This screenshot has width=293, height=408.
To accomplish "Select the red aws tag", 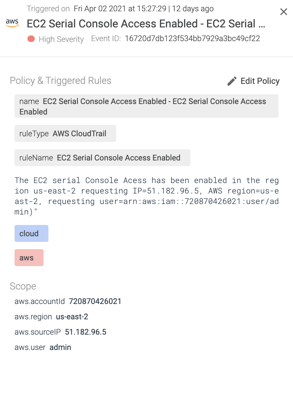I will [x=29, y=257].
